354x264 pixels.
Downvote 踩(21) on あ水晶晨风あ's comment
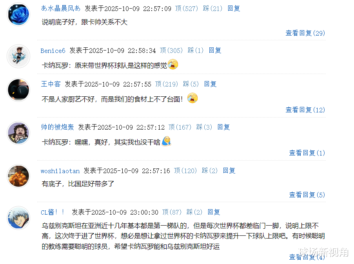pyautogui.click(x=212, y=9)
